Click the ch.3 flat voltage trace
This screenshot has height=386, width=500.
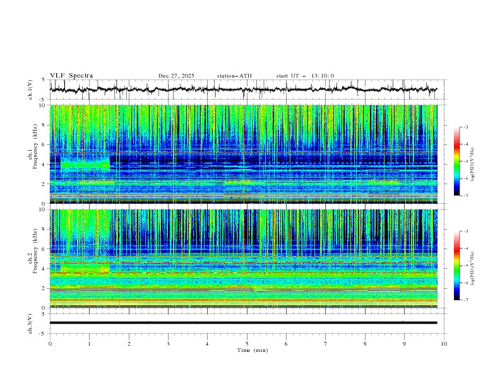pyautogui.click(x=243, y=323)
